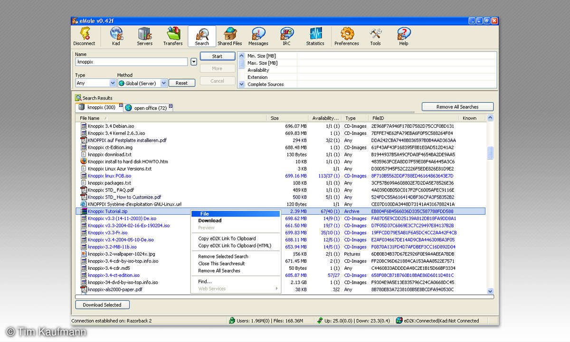Open the Shared Files page

230,37
